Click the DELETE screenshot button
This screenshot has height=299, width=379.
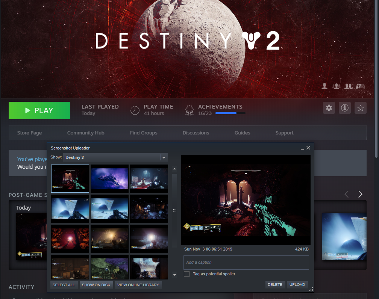pyautogui.click(x=275, y=284)
